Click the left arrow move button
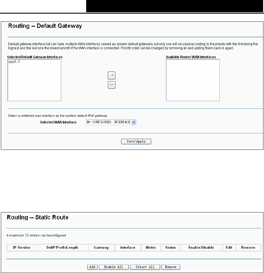Image resolution: width=264 pixels, height=273 pixels. pyautogui.click(x=112, y=85)
